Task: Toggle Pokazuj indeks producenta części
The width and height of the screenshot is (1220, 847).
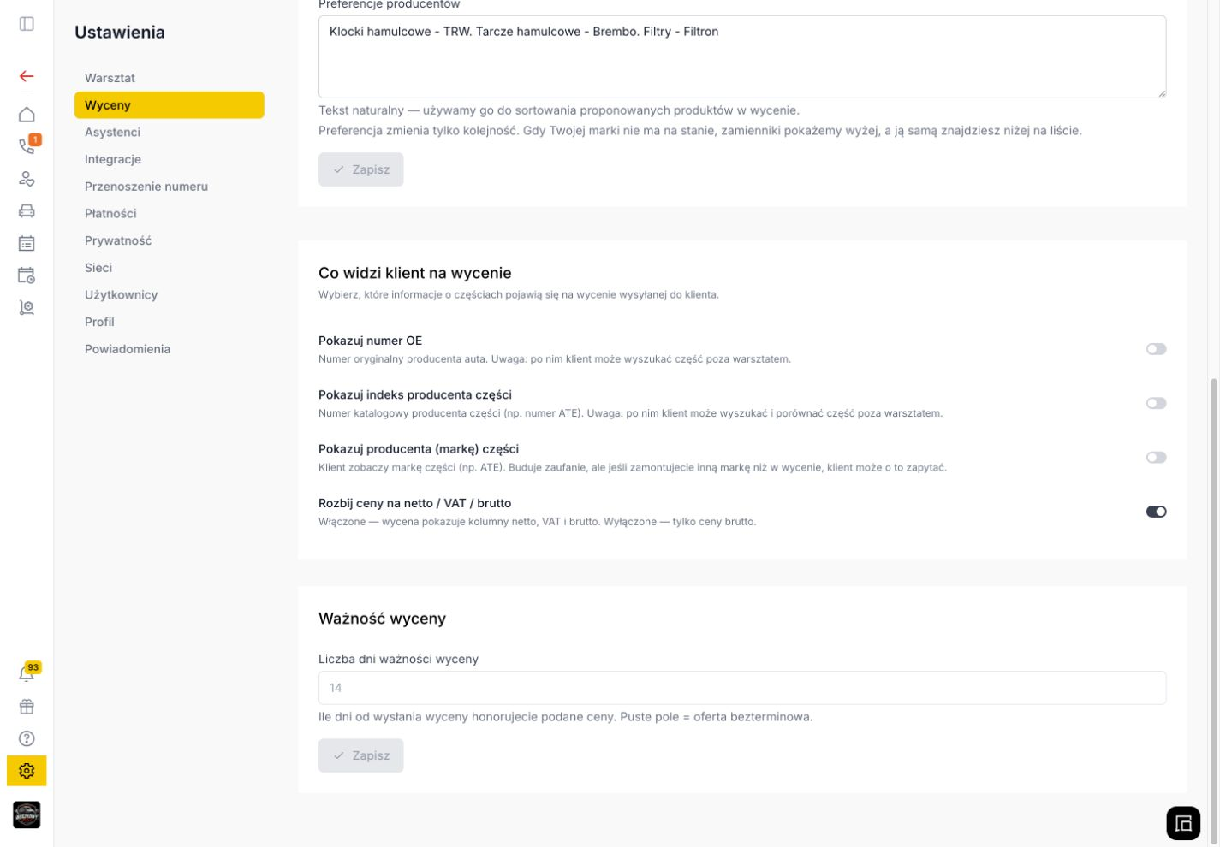Action: [x=1156, y=403]
